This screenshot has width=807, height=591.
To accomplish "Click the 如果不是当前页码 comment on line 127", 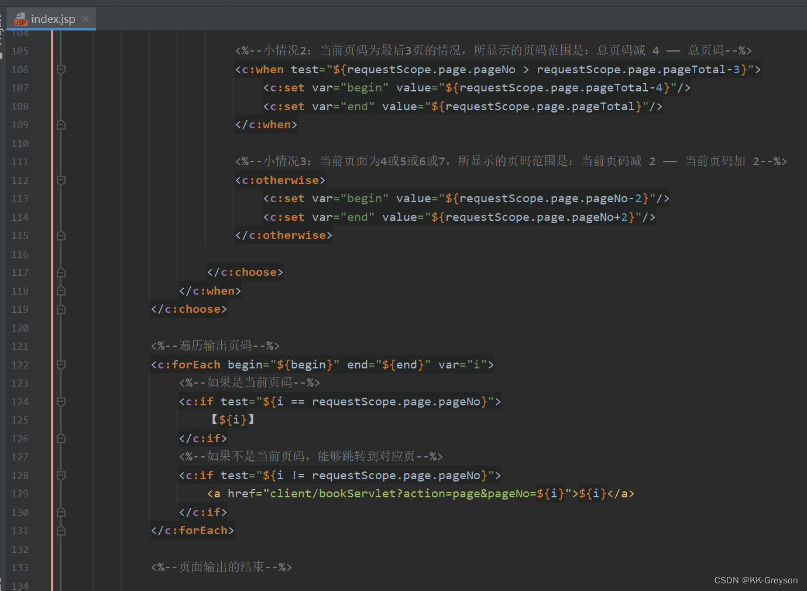I will (311, 457).
